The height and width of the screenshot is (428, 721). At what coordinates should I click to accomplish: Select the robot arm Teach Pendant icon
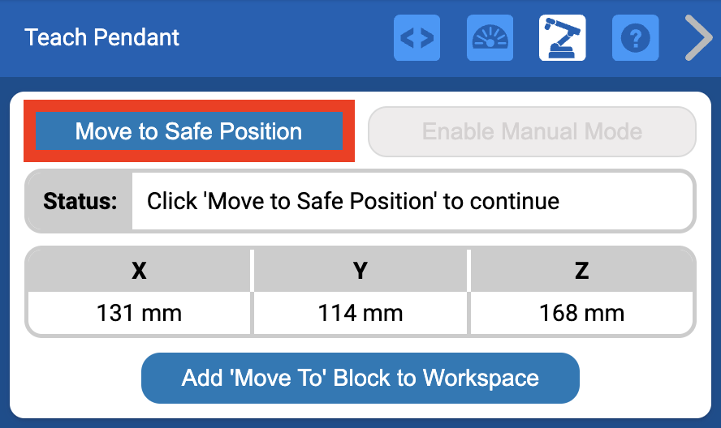563,38
